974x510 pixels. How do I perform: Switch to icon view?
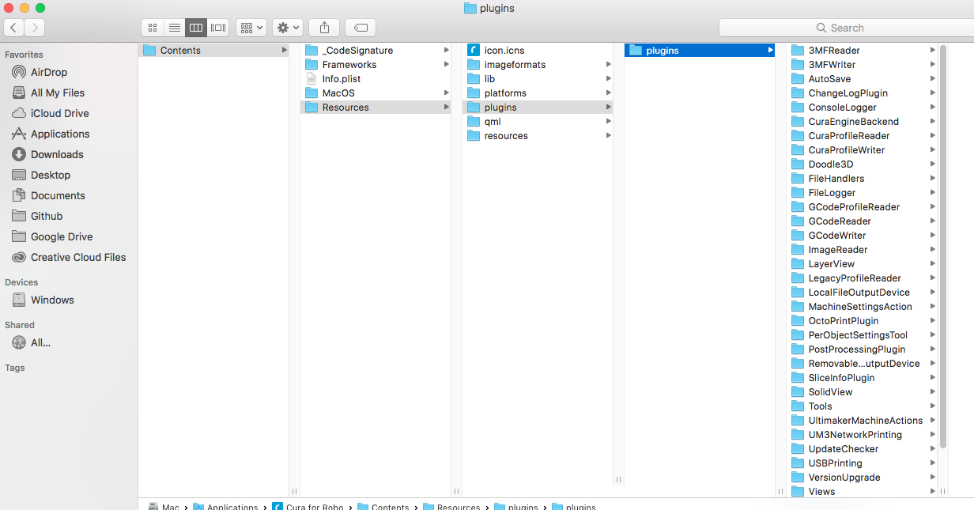[x=153, y=28]
